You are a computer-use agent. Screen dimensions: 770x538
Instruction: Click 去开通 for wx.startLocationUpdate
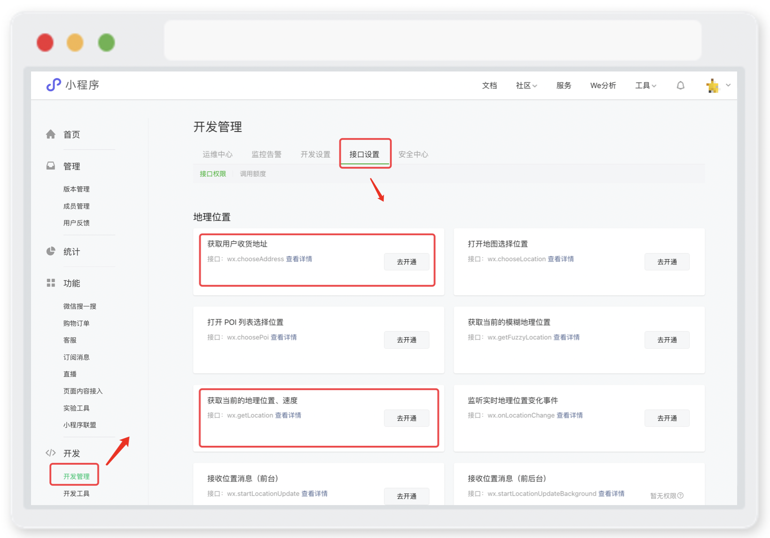407,496
